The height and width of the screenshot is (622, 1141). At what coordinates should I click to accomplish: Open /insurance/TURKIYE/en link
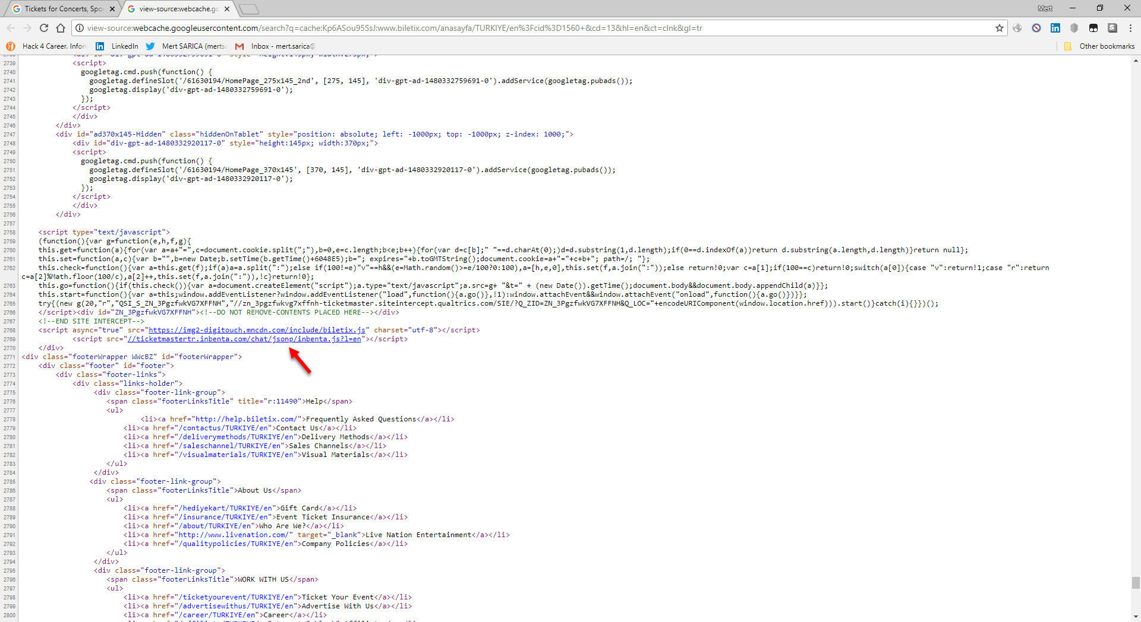pyautogui.click(x=225, y=517)
